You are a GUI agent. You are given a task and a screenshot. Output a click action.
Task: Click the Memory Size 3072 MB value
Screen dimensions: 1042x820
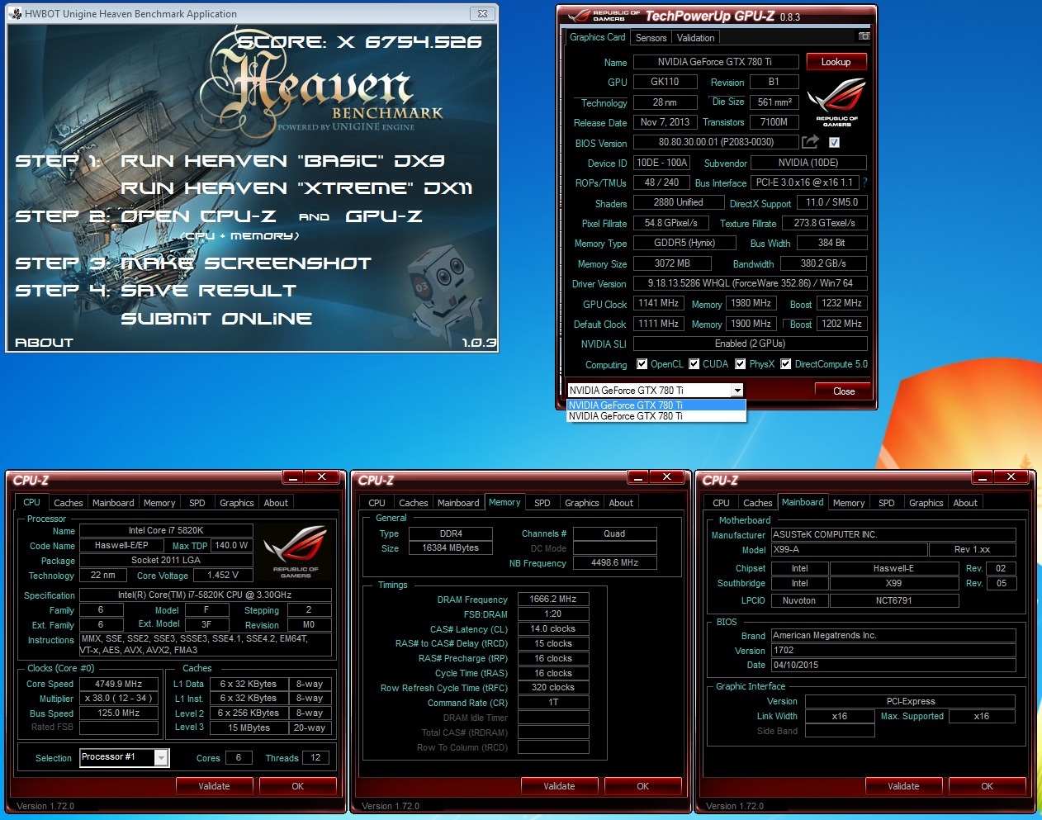coord(672,263)
